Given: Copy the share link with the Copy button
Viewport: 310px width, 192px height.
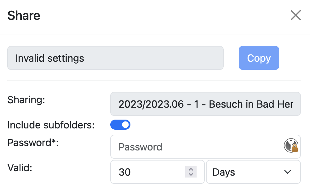Looking at the screenshot, I should pos(259,58).
